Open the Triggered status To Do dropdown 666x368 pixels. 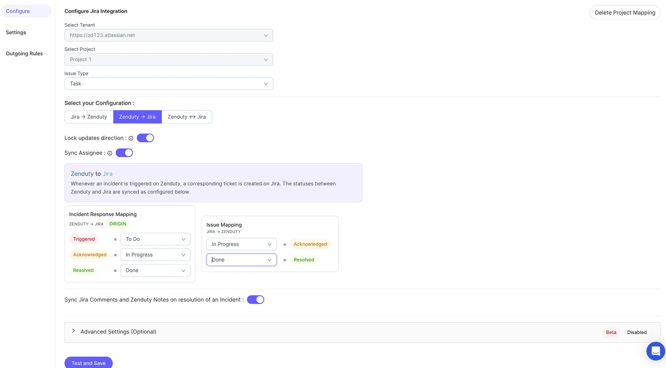[155, 239]
